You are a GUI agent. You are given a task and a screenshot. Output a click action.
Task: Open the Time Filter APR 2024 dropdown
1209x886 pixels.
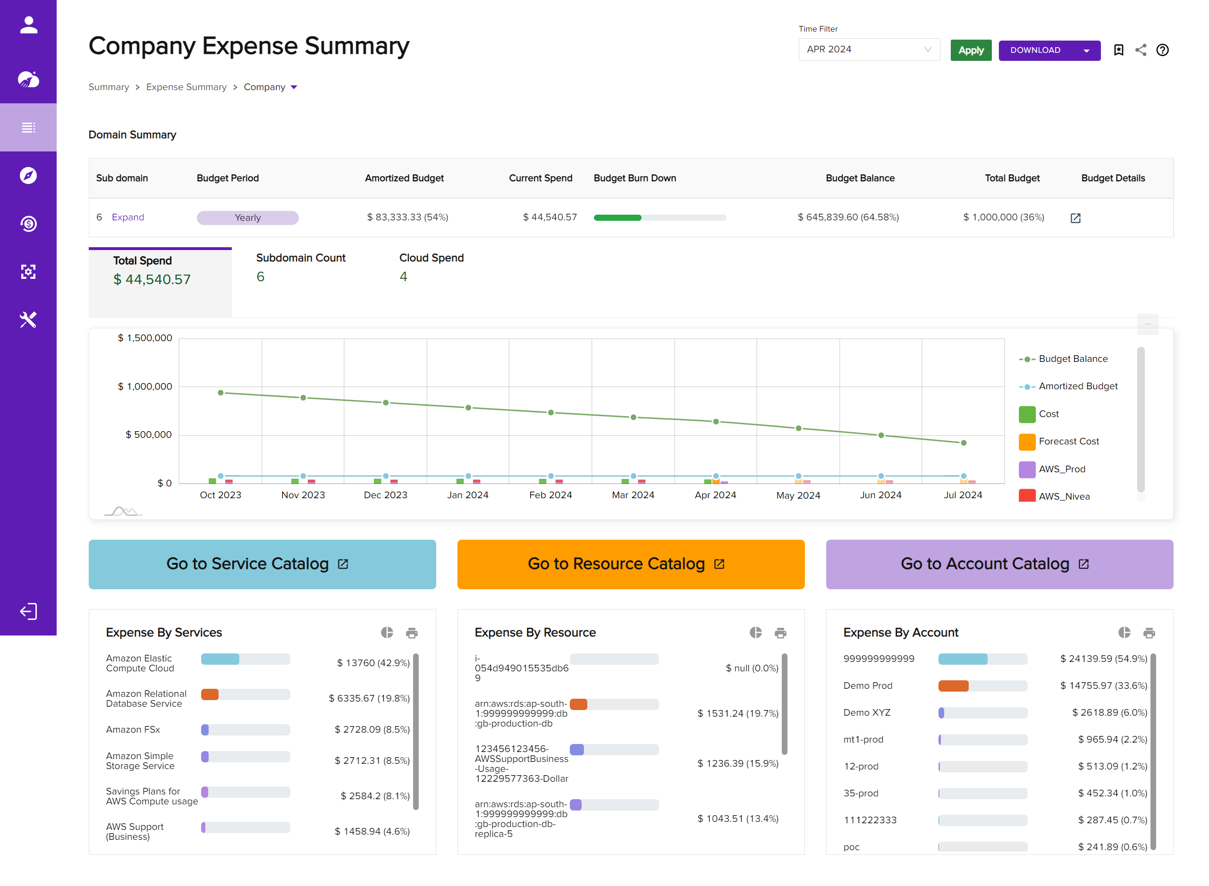click(x=869, y=50)
